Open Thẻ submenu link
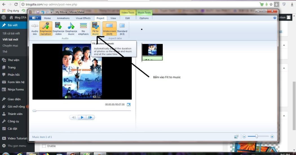 5,52
